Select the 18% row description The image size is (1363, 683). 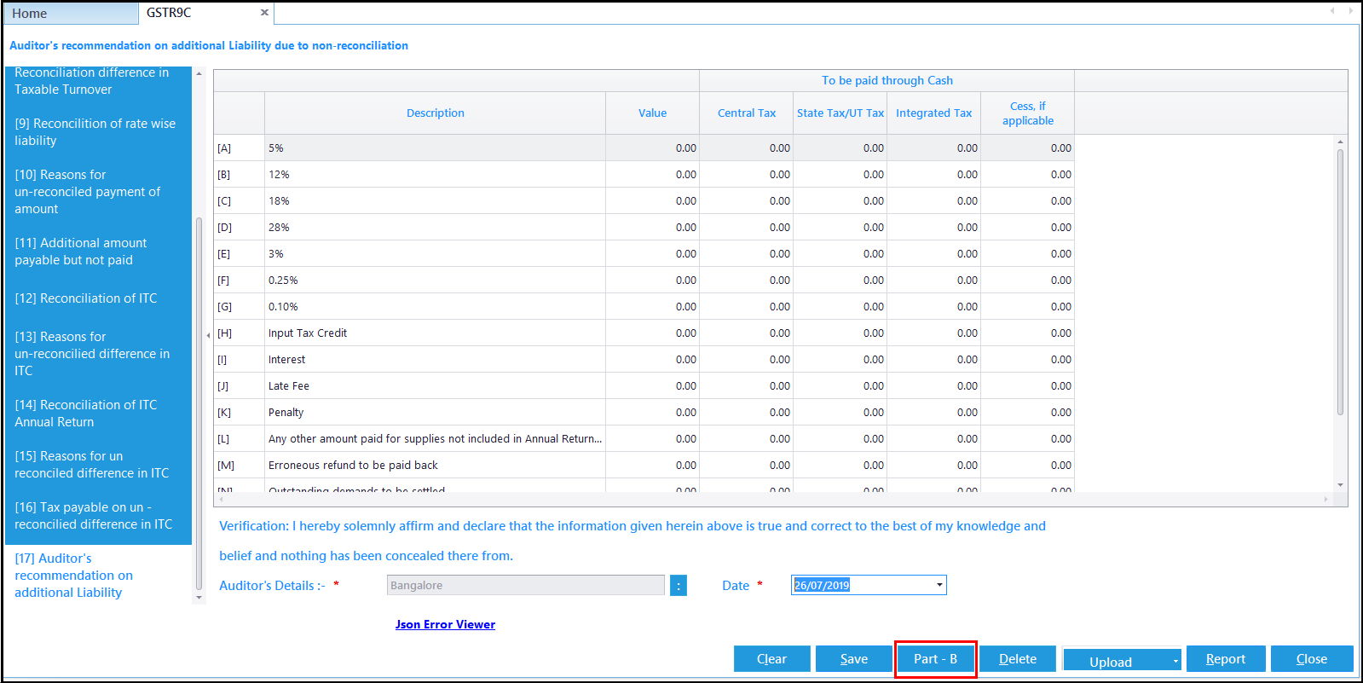click(436, 200)
